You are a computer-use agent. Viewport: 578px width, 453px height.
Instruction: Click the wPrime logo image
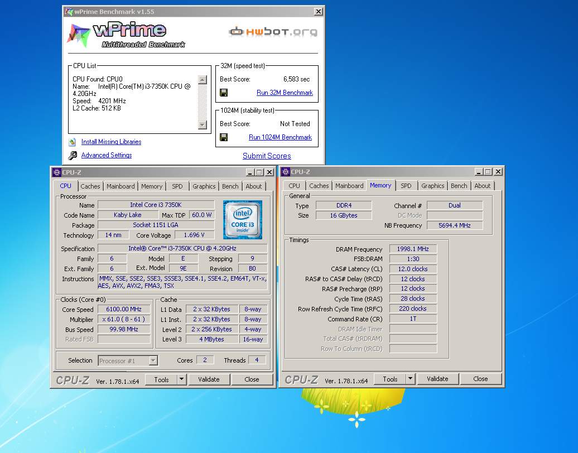(126, 35)
